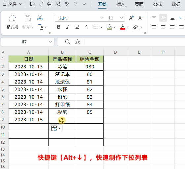Click the 粘贴 paste icon
Viewport: 185px width, 169px height.
28,18
